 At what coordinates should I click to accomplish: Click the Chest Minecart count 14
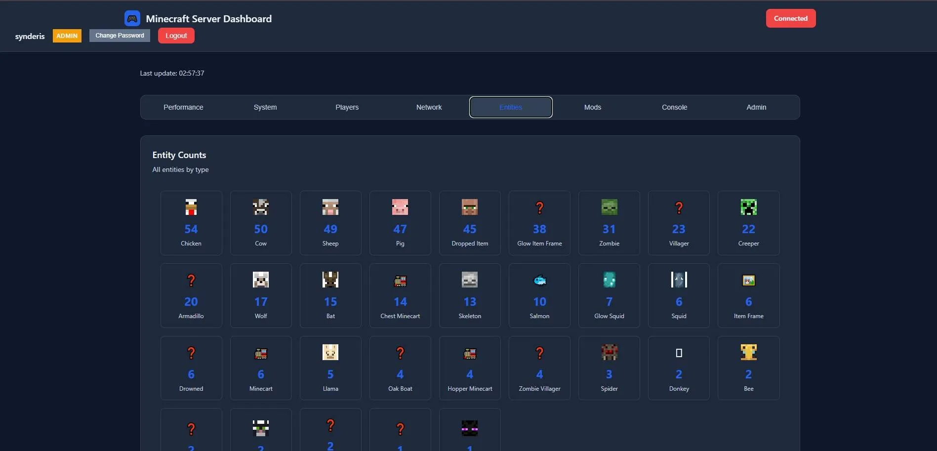[400, 302]
